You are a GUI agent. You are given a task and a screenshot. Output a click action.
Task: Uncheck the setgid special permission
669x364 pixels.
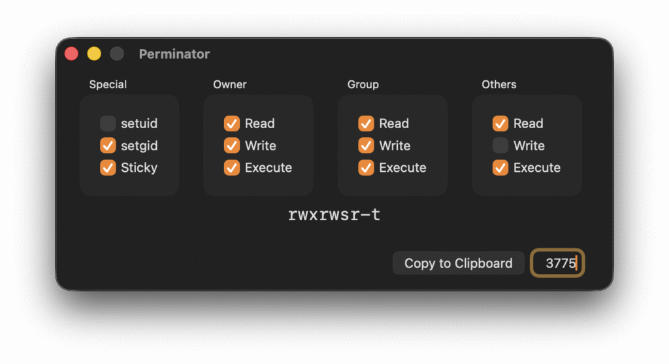tap(108, 146)
